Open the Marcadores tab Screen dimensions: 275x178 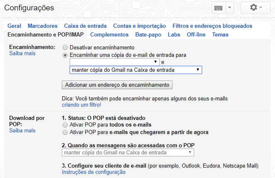43,26
